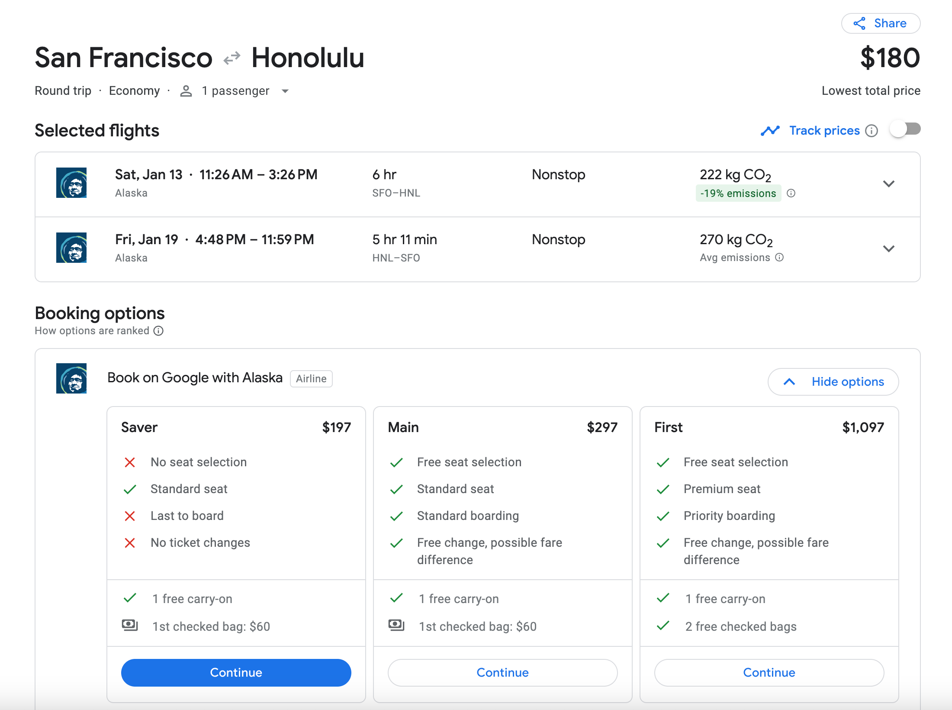The width and height of the screenshot is (952, 710).
Task: Click the -19% emissions info icon
Action: [791, 194]
